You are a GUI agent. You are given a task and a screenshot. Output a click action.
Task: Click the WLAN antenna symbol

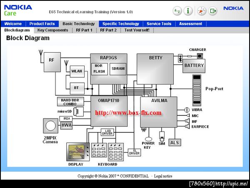[x=66, y=66]
